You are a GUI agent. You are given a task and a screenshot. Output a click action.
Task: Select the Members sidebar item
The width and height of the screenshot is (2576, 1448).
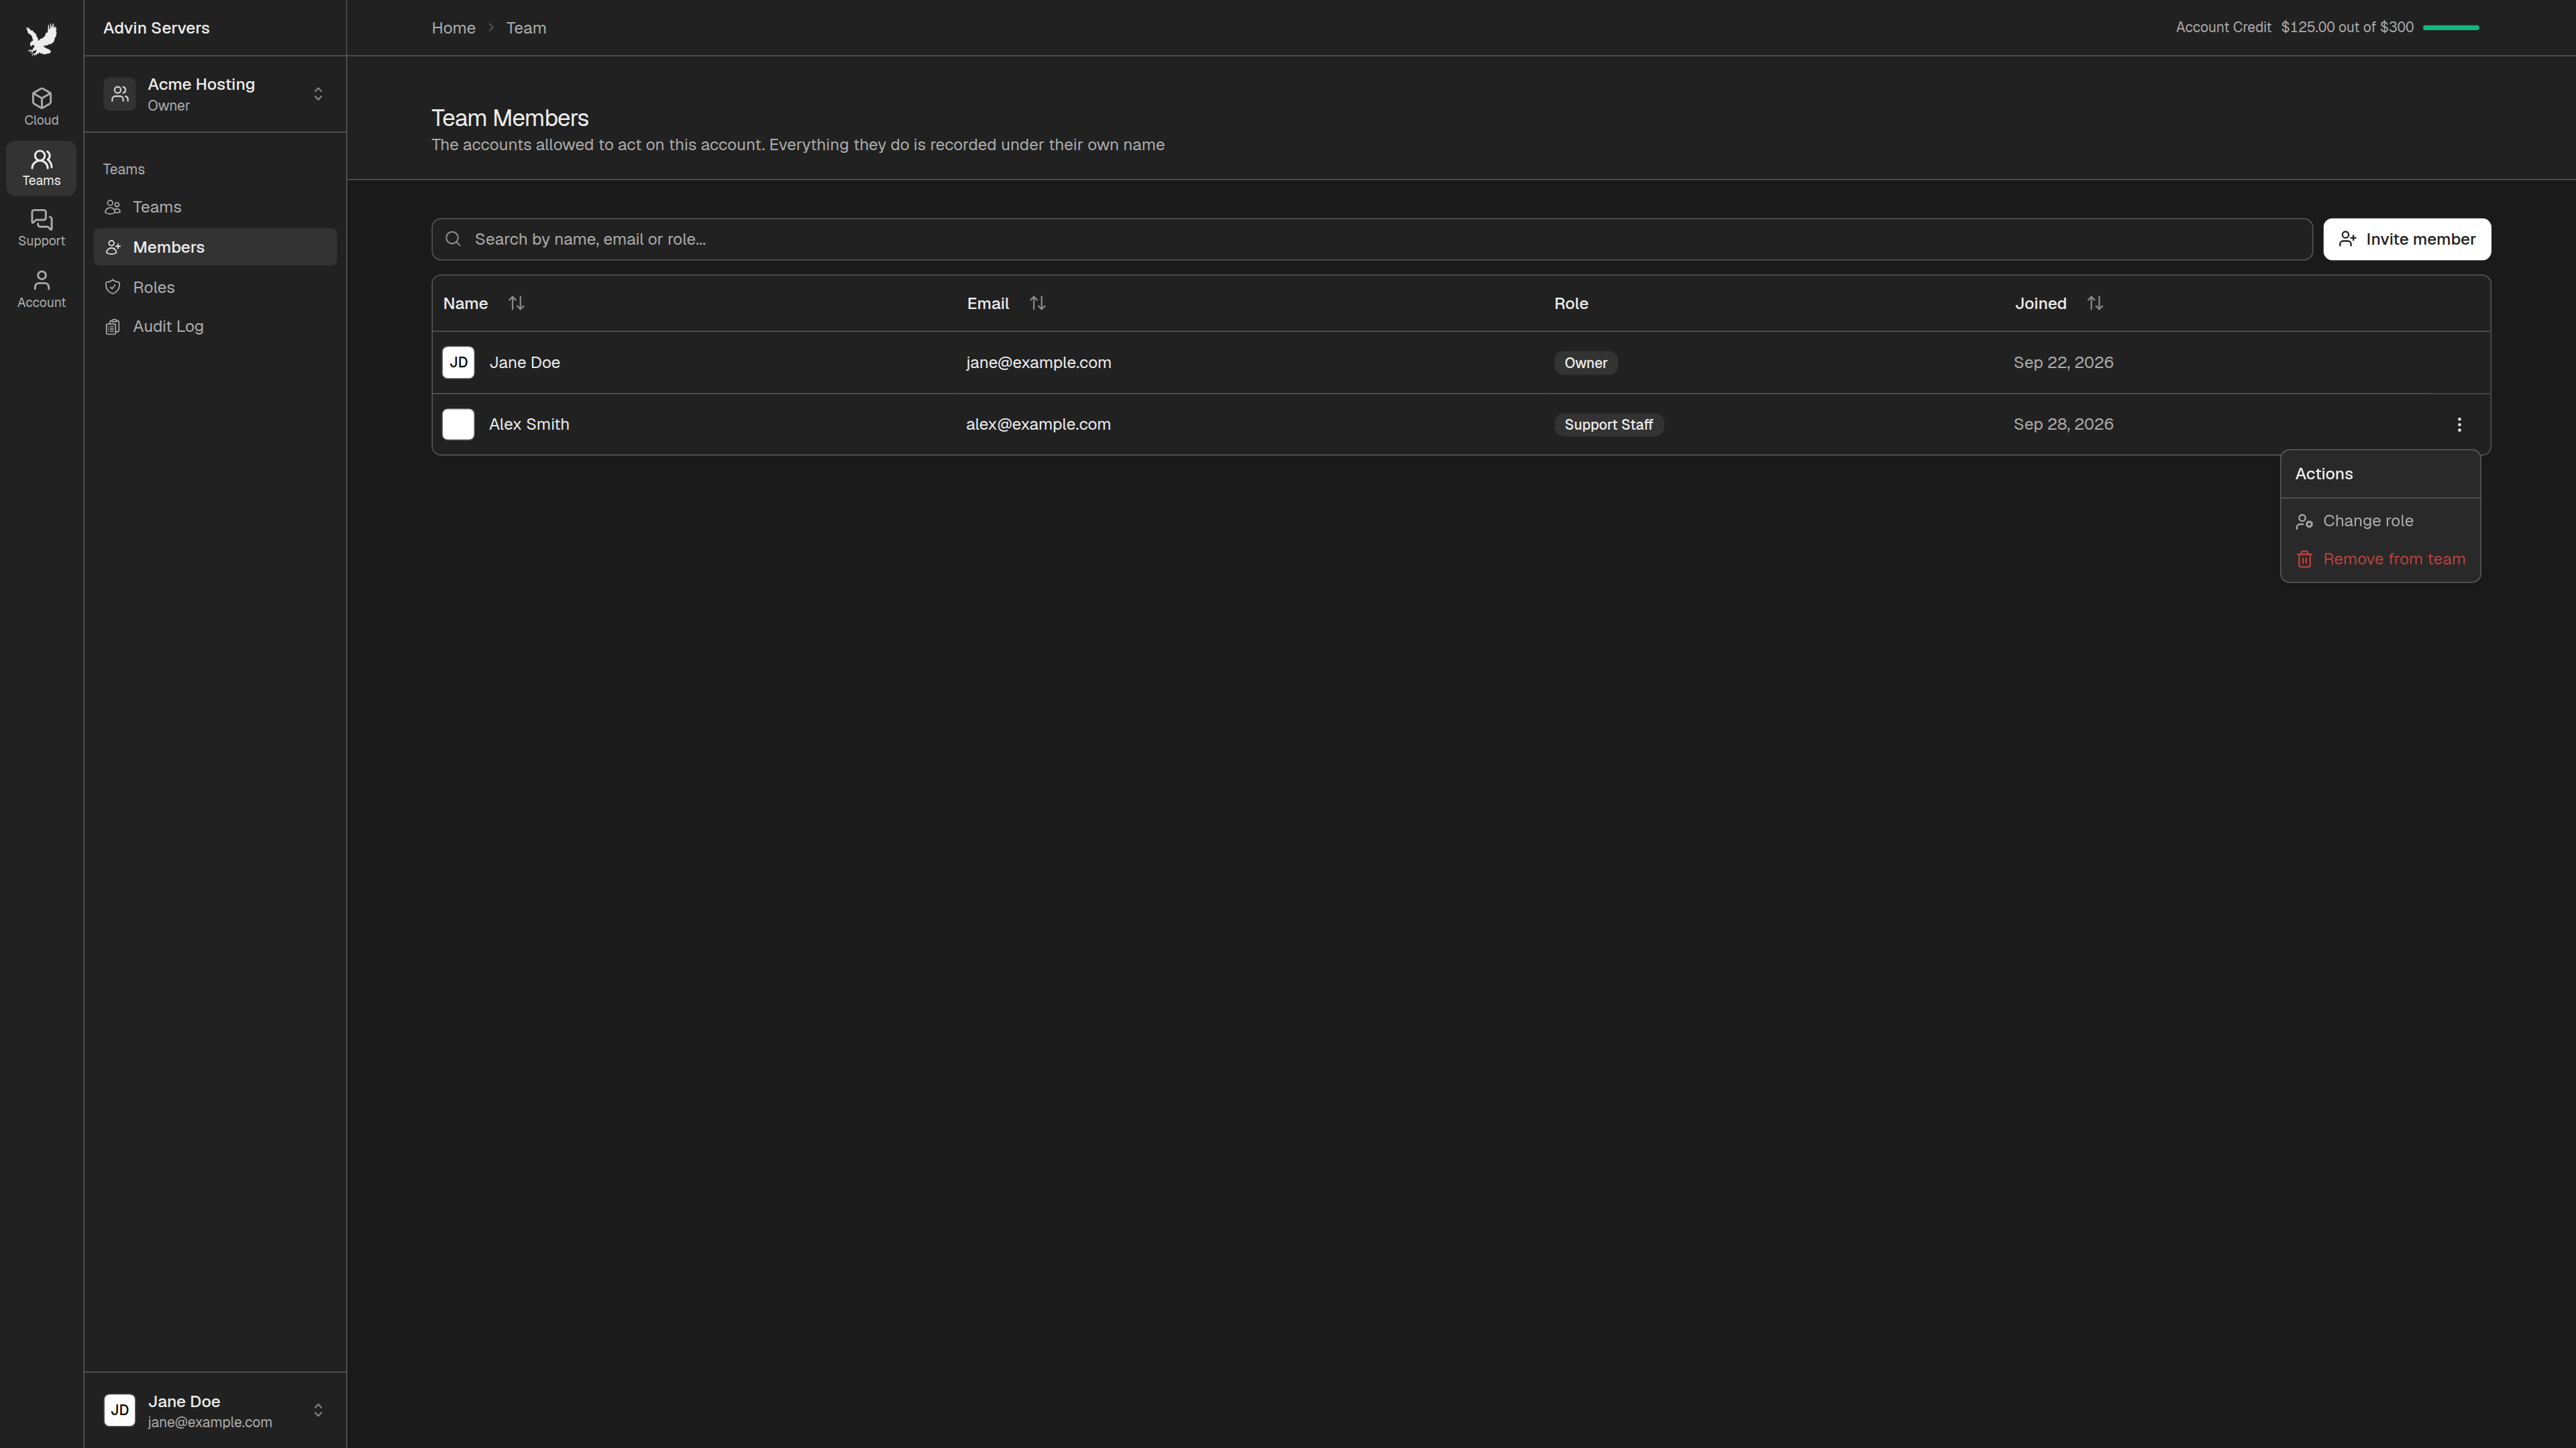click(x=215, y=247)
